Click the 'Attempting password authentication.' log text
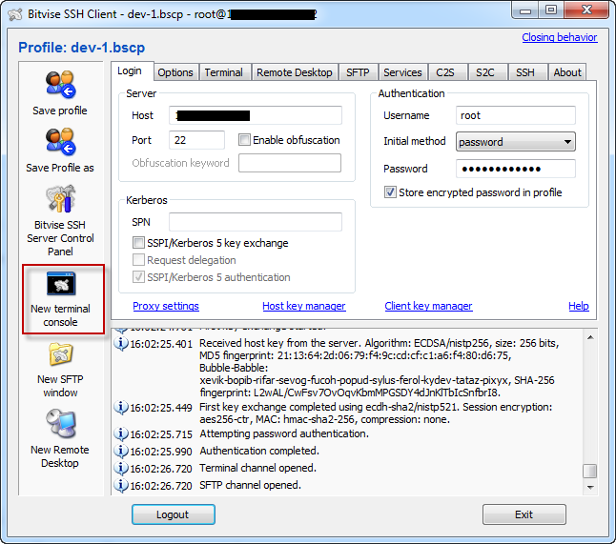Image resolution: width=616 pixels, height=544 pixels. 284,433
